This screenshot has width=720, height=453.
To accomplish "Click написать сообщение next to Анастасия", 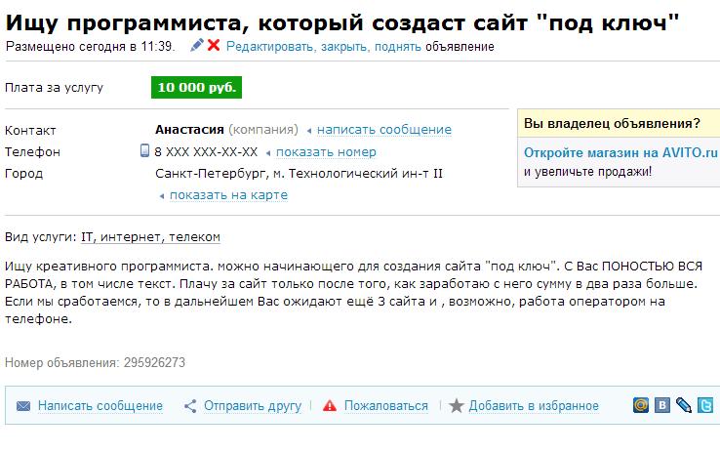I will pos(383,130).
